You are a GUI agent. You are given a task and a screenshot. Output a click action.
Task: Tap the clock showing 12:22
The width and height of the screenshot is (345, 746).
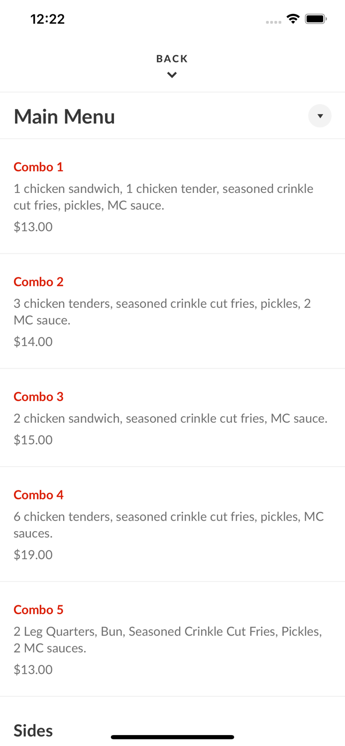coord(48,19)
